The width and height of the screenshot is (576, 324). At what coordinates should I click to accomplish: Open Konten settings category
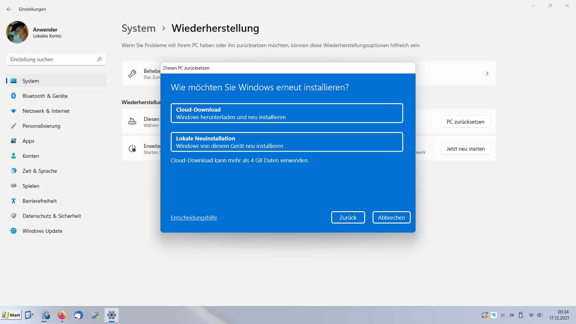[x=56, y=156]
